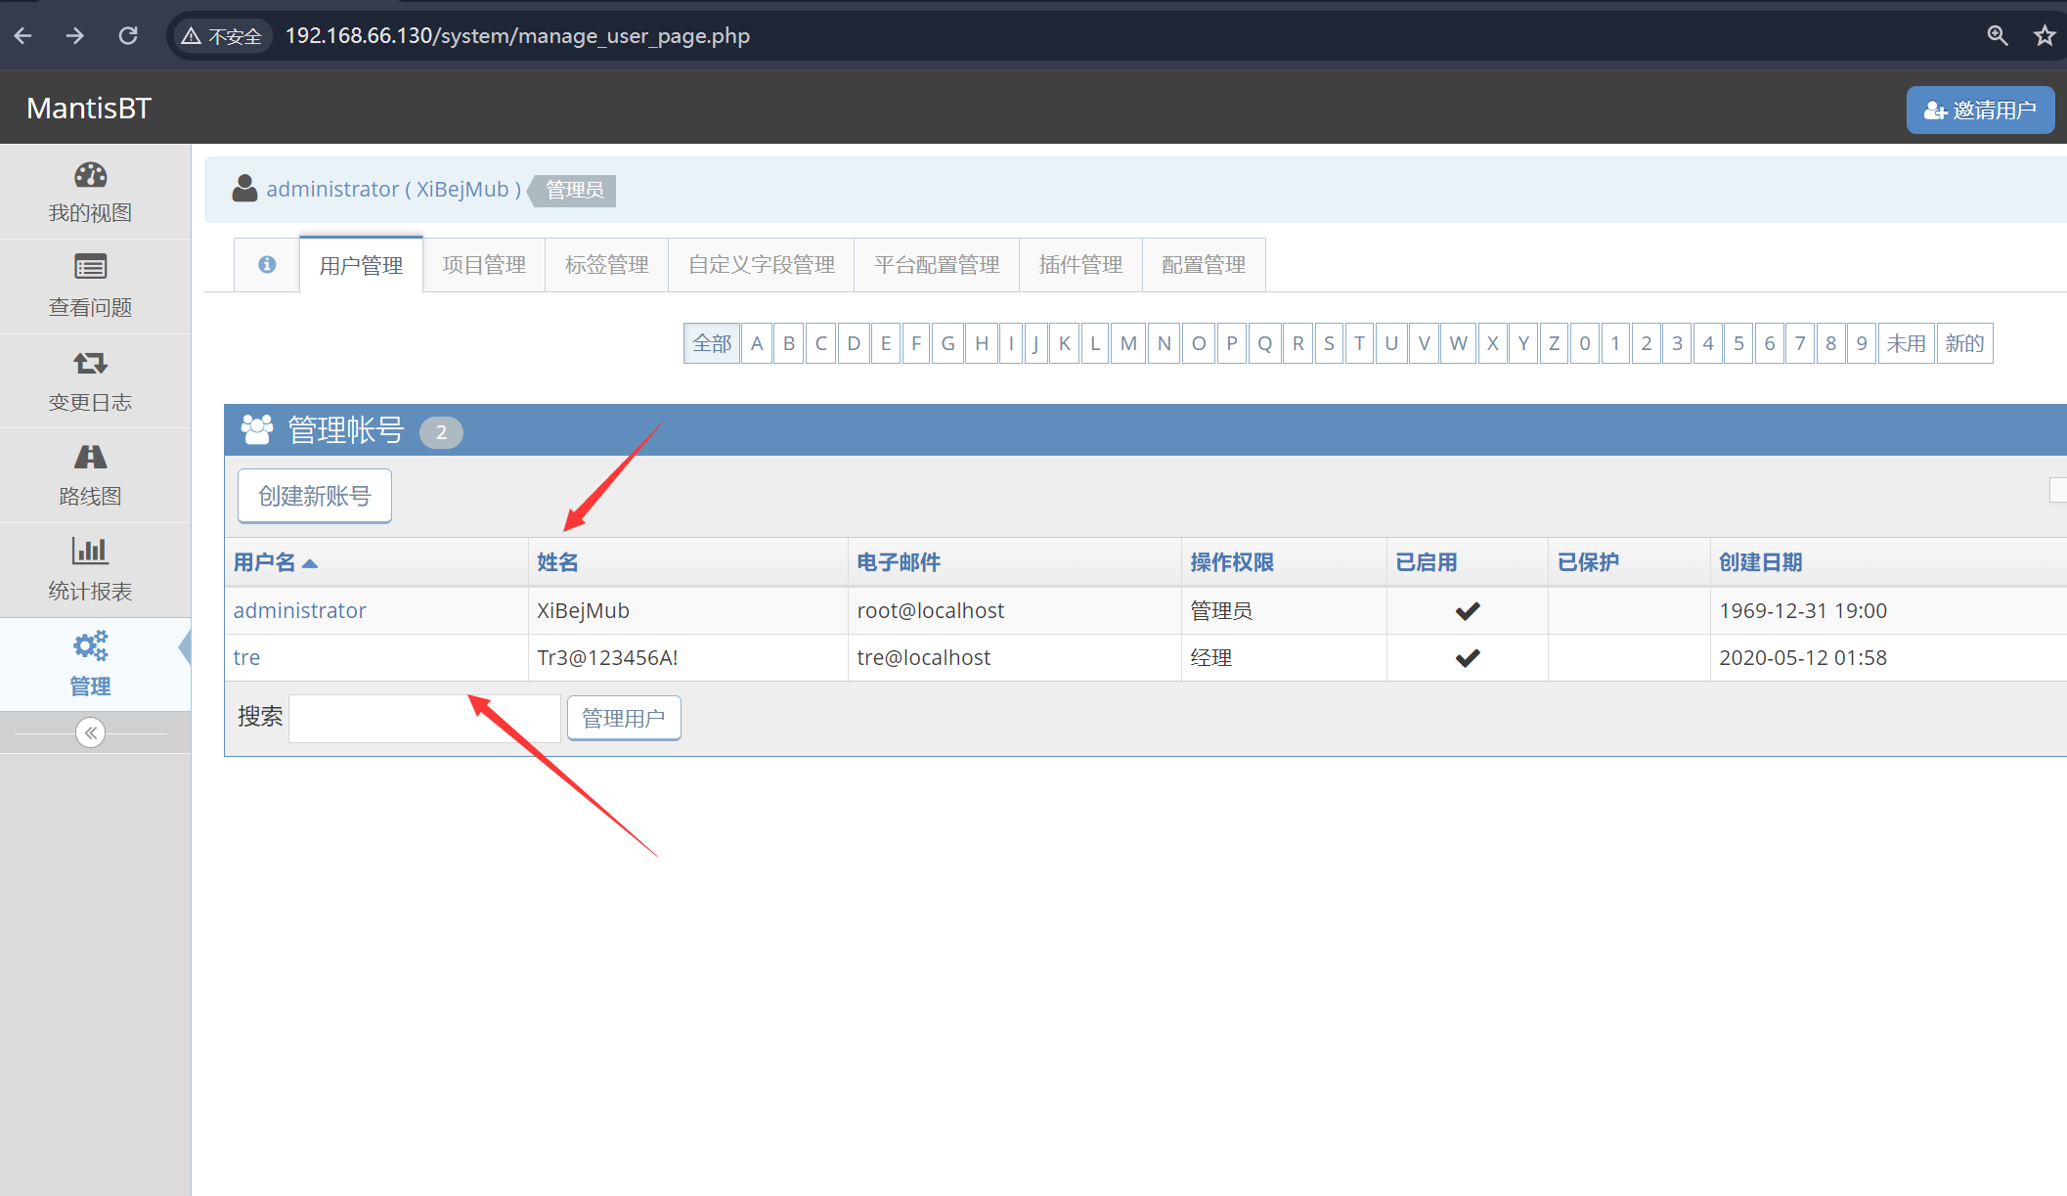2067x1196 pixels.
Task: Click browser forward arrow
Action: point(75,36)
